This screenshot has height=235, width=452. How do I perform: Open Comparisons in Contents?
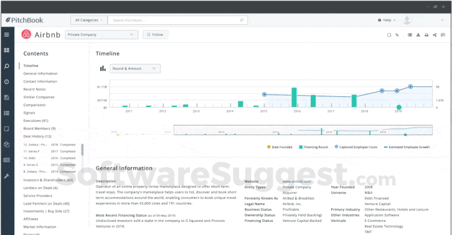coord(34,105)
